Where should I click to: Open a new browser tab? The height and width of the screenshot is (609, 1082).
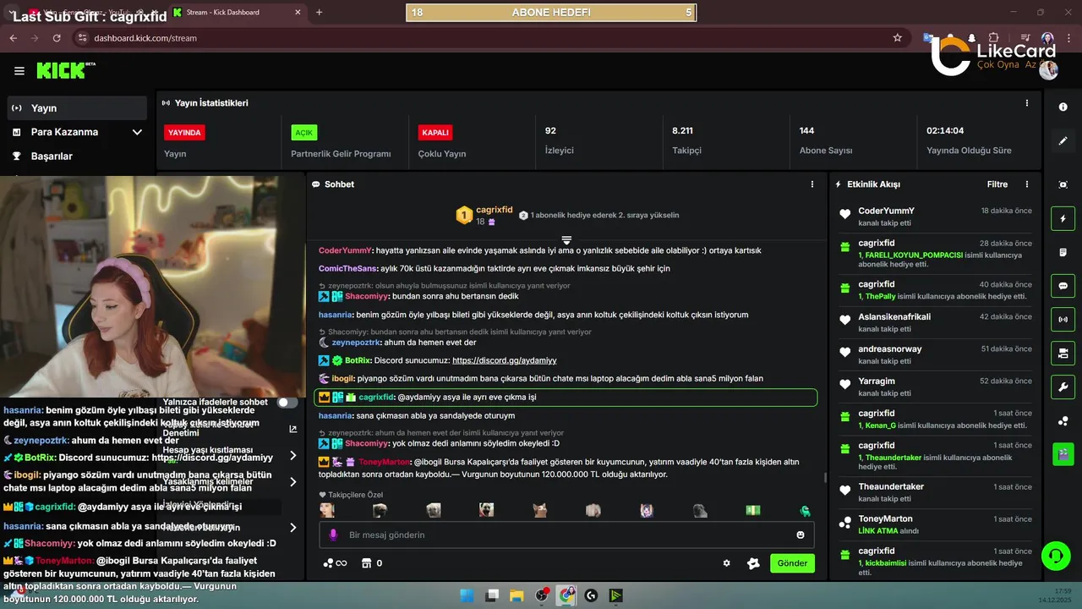coord(319,13)
